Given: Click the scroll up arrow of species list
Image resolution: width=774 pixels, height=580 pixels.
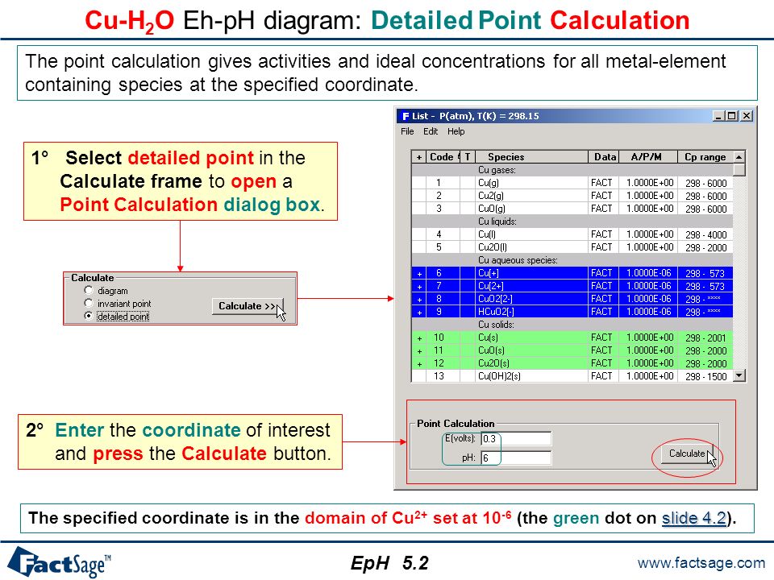Looking at the screenshot, I should pos(739,157).
